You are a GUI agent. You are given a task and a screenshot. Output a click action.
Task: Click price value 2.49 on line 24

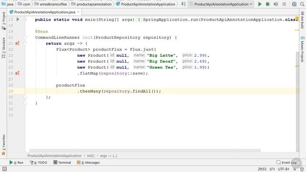pos(199,61)
